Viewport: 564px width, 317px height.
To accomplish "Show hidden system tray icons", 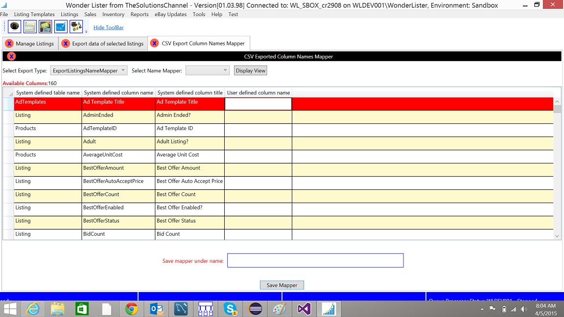I will point(482,309).
